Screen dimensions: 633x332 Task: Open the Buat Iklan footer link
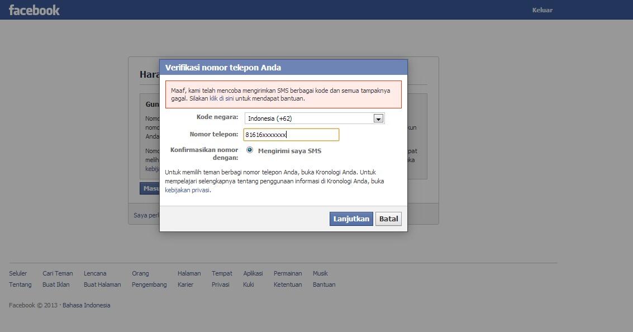(56, 284)
